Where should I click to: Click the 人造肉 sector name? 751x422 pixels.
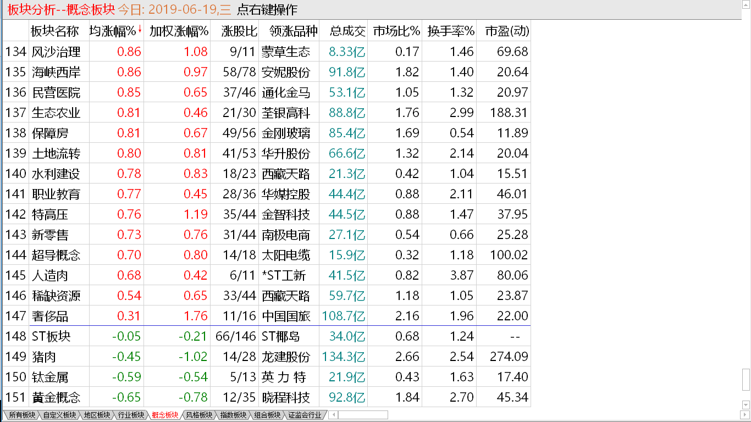[50, 275]
